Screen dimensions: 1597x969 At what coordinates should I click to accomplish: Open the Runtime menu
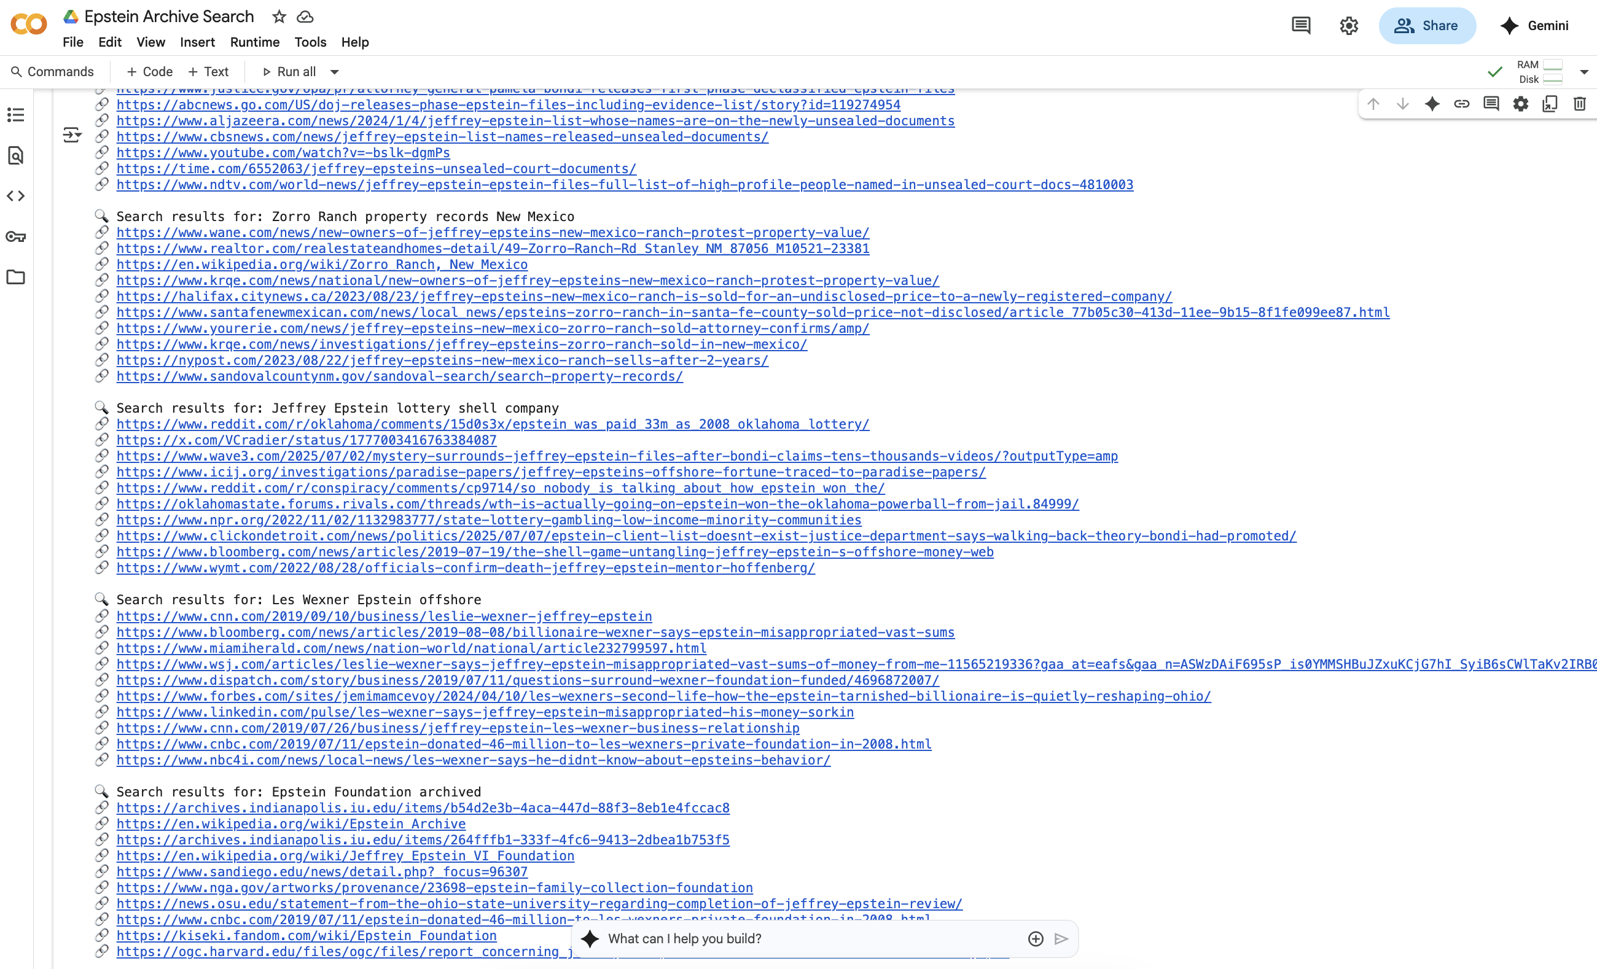255,42
